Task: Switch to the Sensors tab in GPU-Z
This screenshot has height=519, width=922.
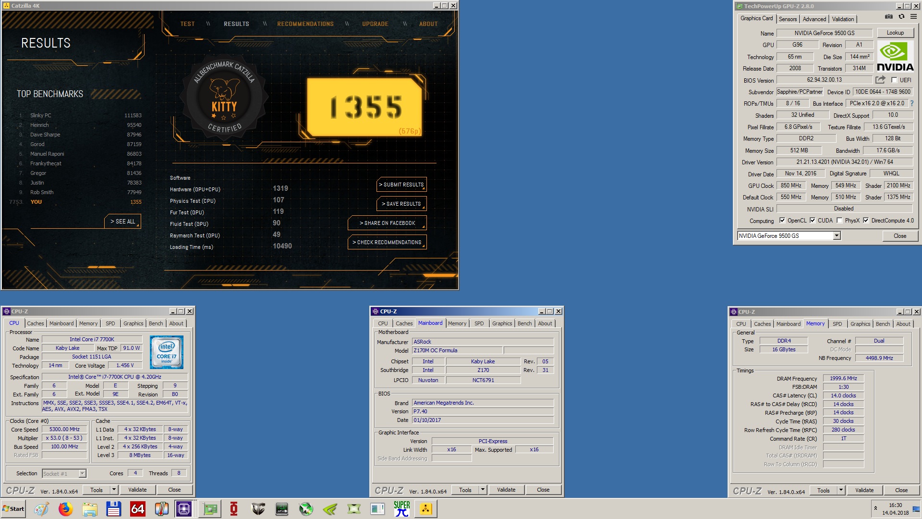Action: tap(788, 19)
